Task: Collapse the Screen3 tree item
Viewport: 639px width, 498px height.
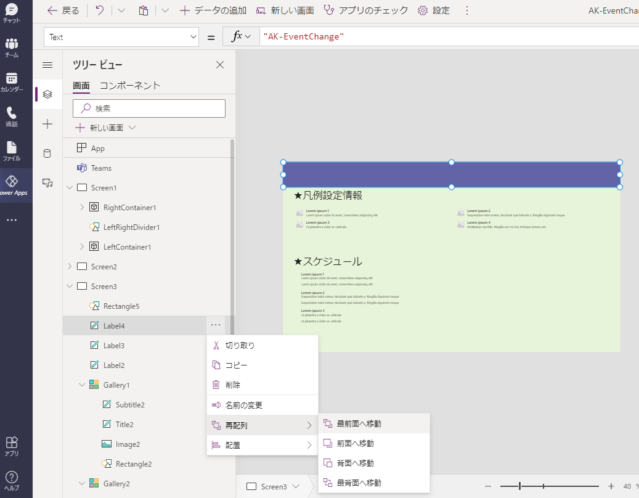Action: point(70,286)
